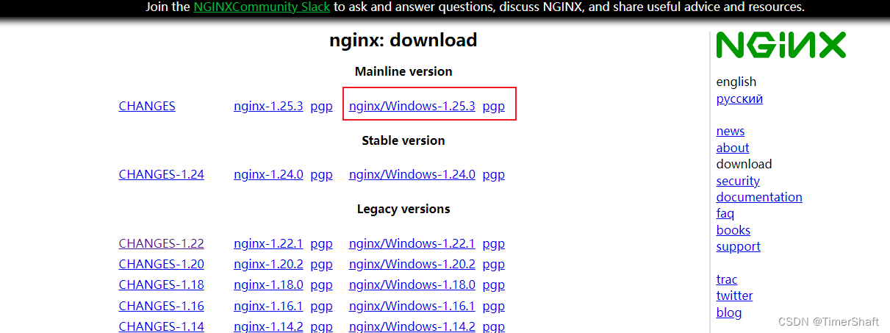Open CHANGES-1.18 link

coord(161,284)
